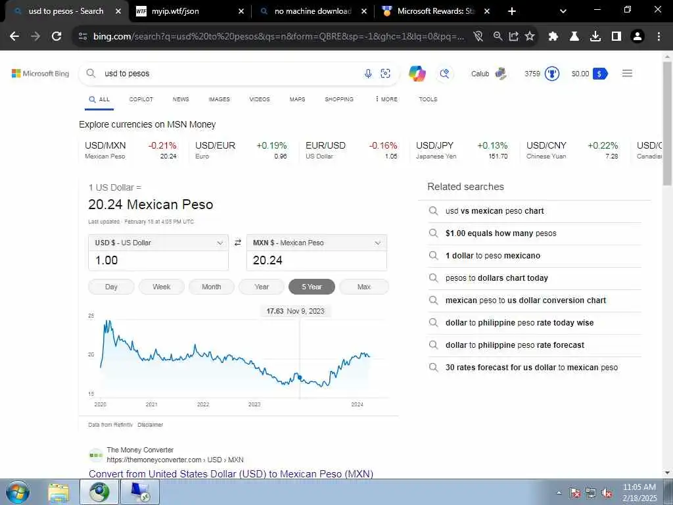This screenshot has height=505, width=673.
Task: Select the Day chart range
Action: coord(111,287)
